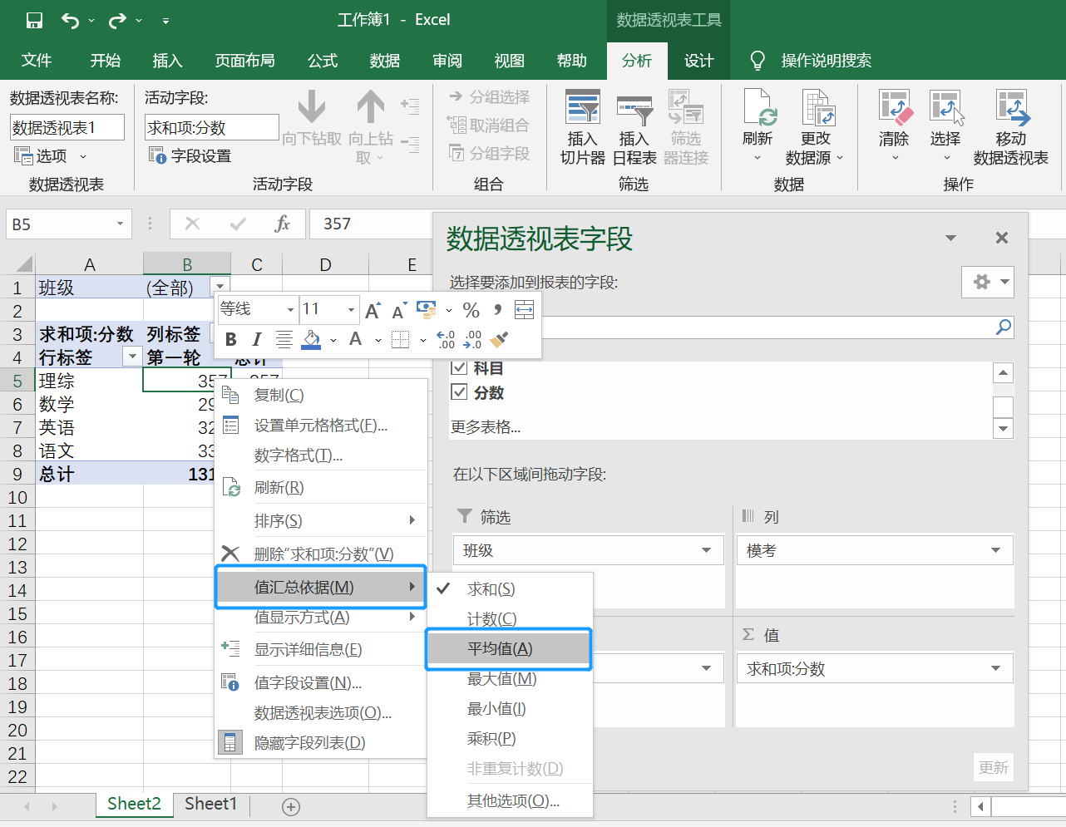Click format painter brush icon
The width and height of the screenshot is (1066, 827).
coord(499,339)
